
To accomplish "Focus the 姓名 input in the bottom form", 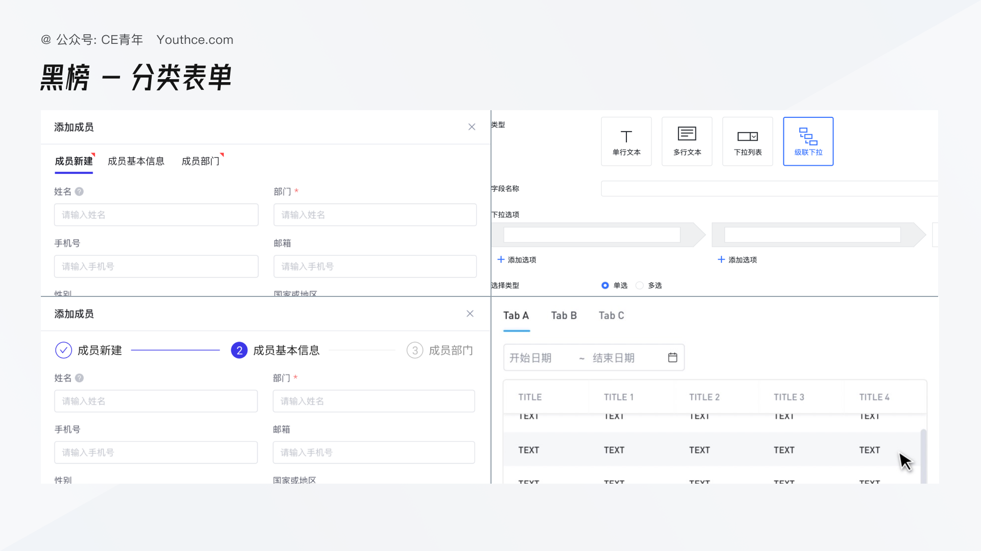I will (x=156, y=401).
